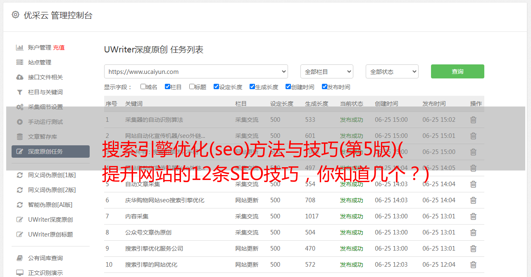This screenshot has width=531, height=277.
Task: Uncheck the 发布时间 field checkbox
Action: 324,87
